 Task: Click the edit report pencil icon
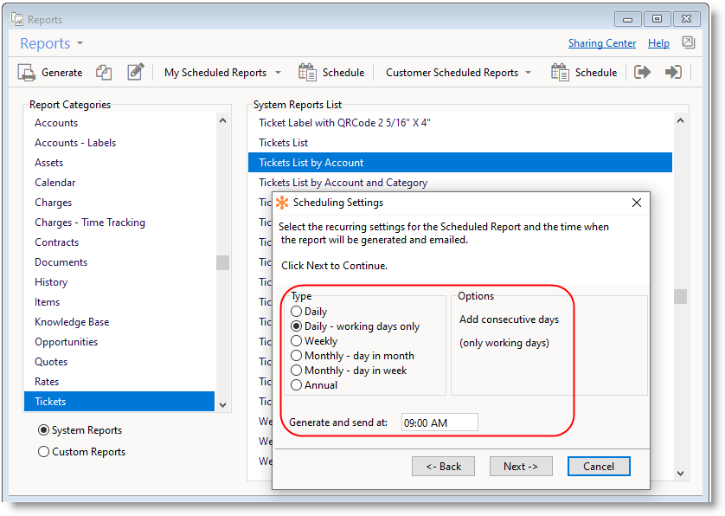(x=135, y=73)
